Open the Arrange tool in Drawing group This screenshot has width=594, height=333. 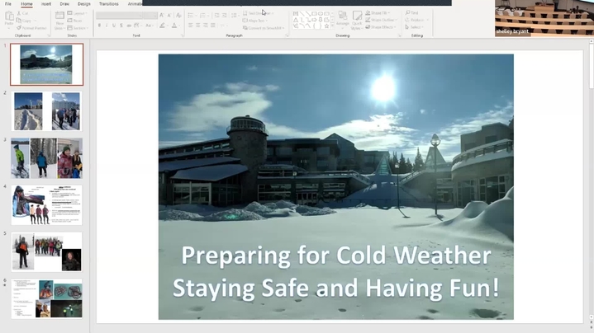342,20
